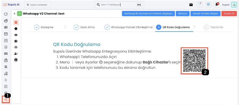Open the four-squares grid icon in sidebar
The image size is (239, 105).
coord(6,87)
